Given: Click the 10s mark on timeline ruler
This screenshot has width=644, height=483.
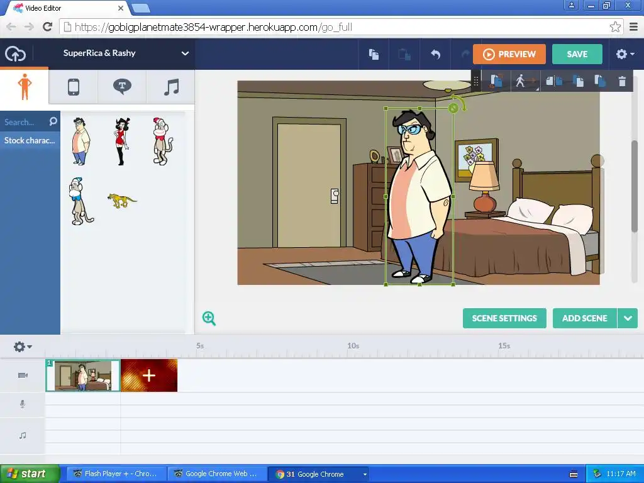Looking at the screenshot, I should point(353,346).
